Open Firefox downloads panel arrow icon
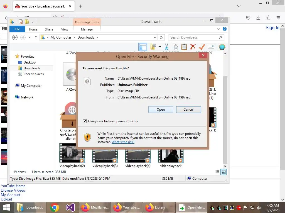 pyautogui.click(x=258, y=17)
